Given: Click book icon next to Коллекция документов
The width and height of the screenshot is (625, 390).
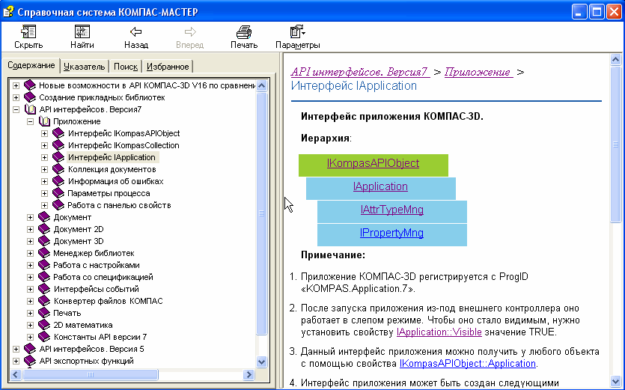Looking at the screenshot, I should 58,169.
